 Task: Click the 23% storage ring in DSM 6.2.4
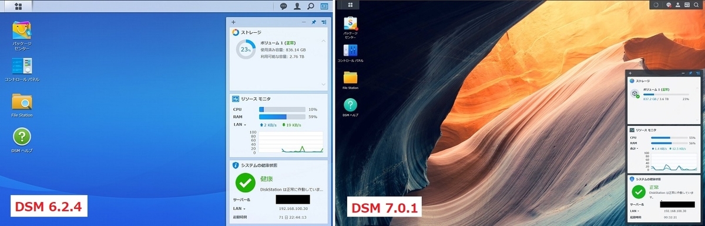pyautogui.click(x=246, y=50)
